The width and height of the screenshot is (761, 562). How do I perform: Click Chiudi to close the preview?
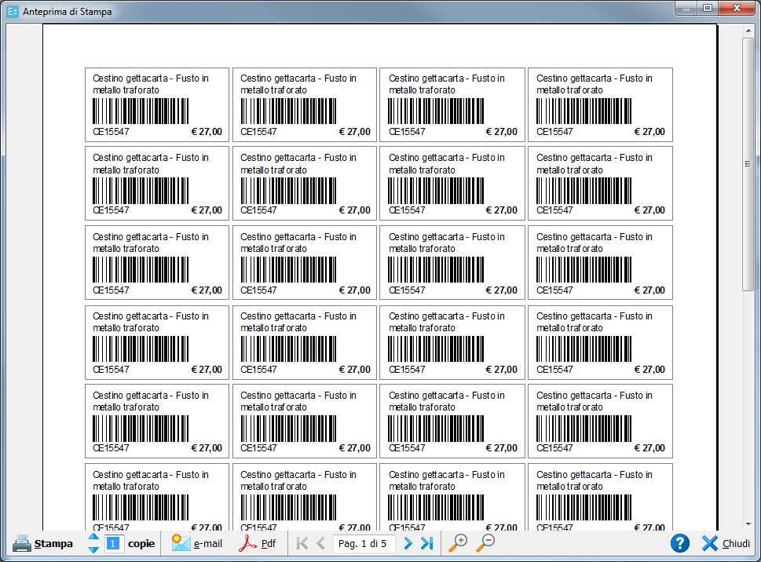pos(726,543)
